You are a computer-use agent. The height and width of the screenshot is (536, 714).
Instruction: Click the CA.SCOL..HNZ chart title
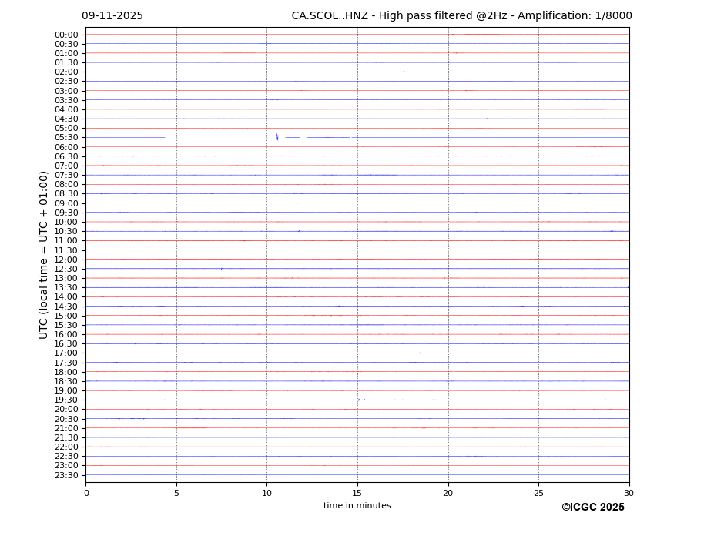click(461, 16)
